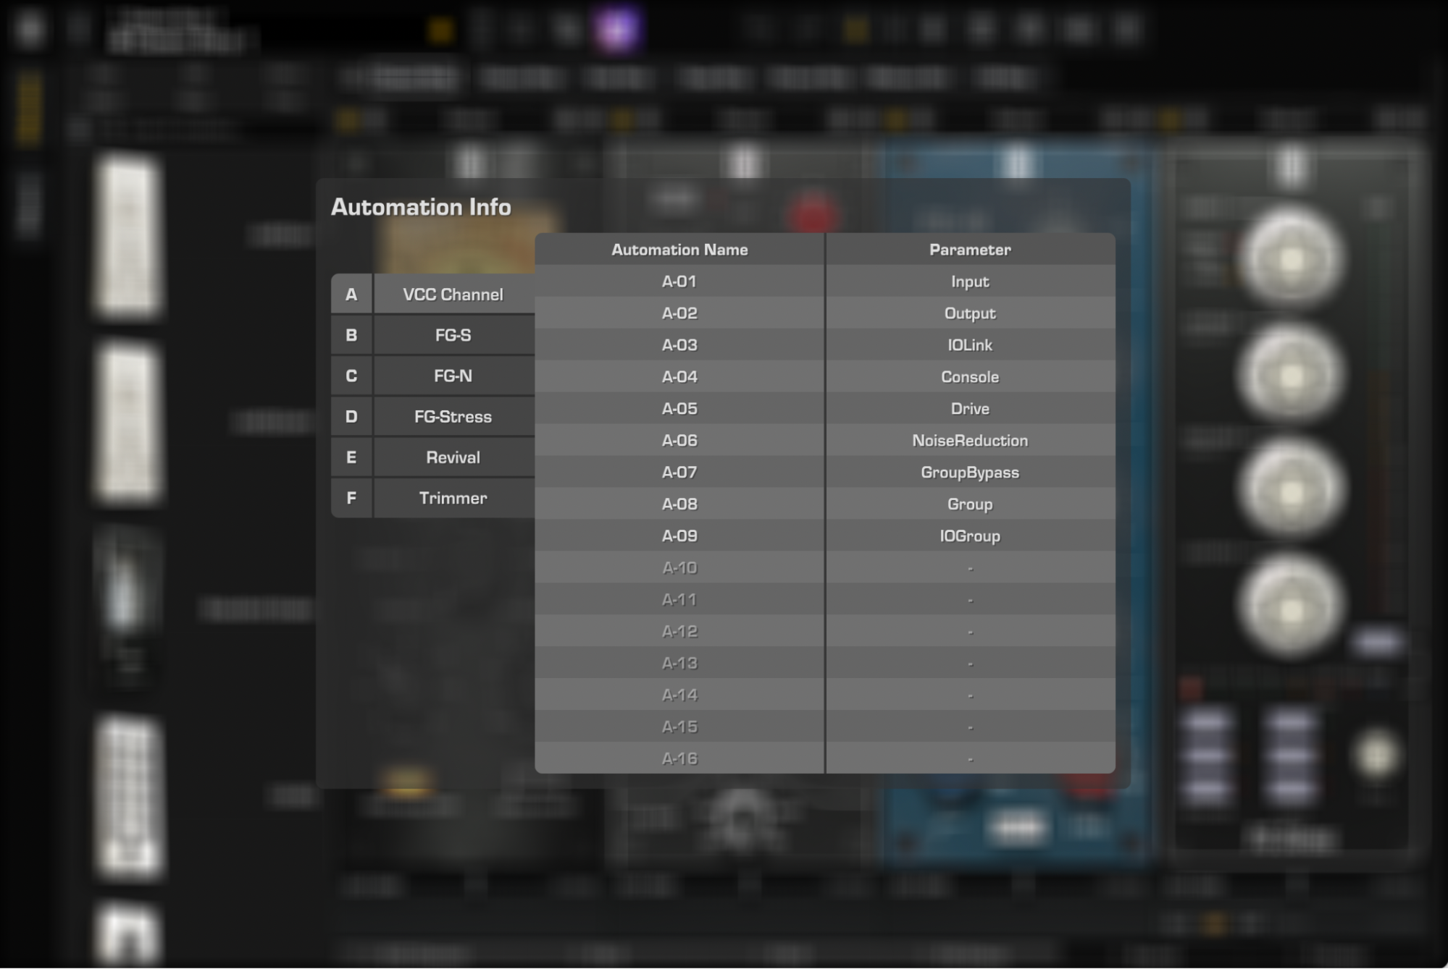Click the letter F slot label
The width and height of the screenshot is (1448, 969).
point(351,498)
